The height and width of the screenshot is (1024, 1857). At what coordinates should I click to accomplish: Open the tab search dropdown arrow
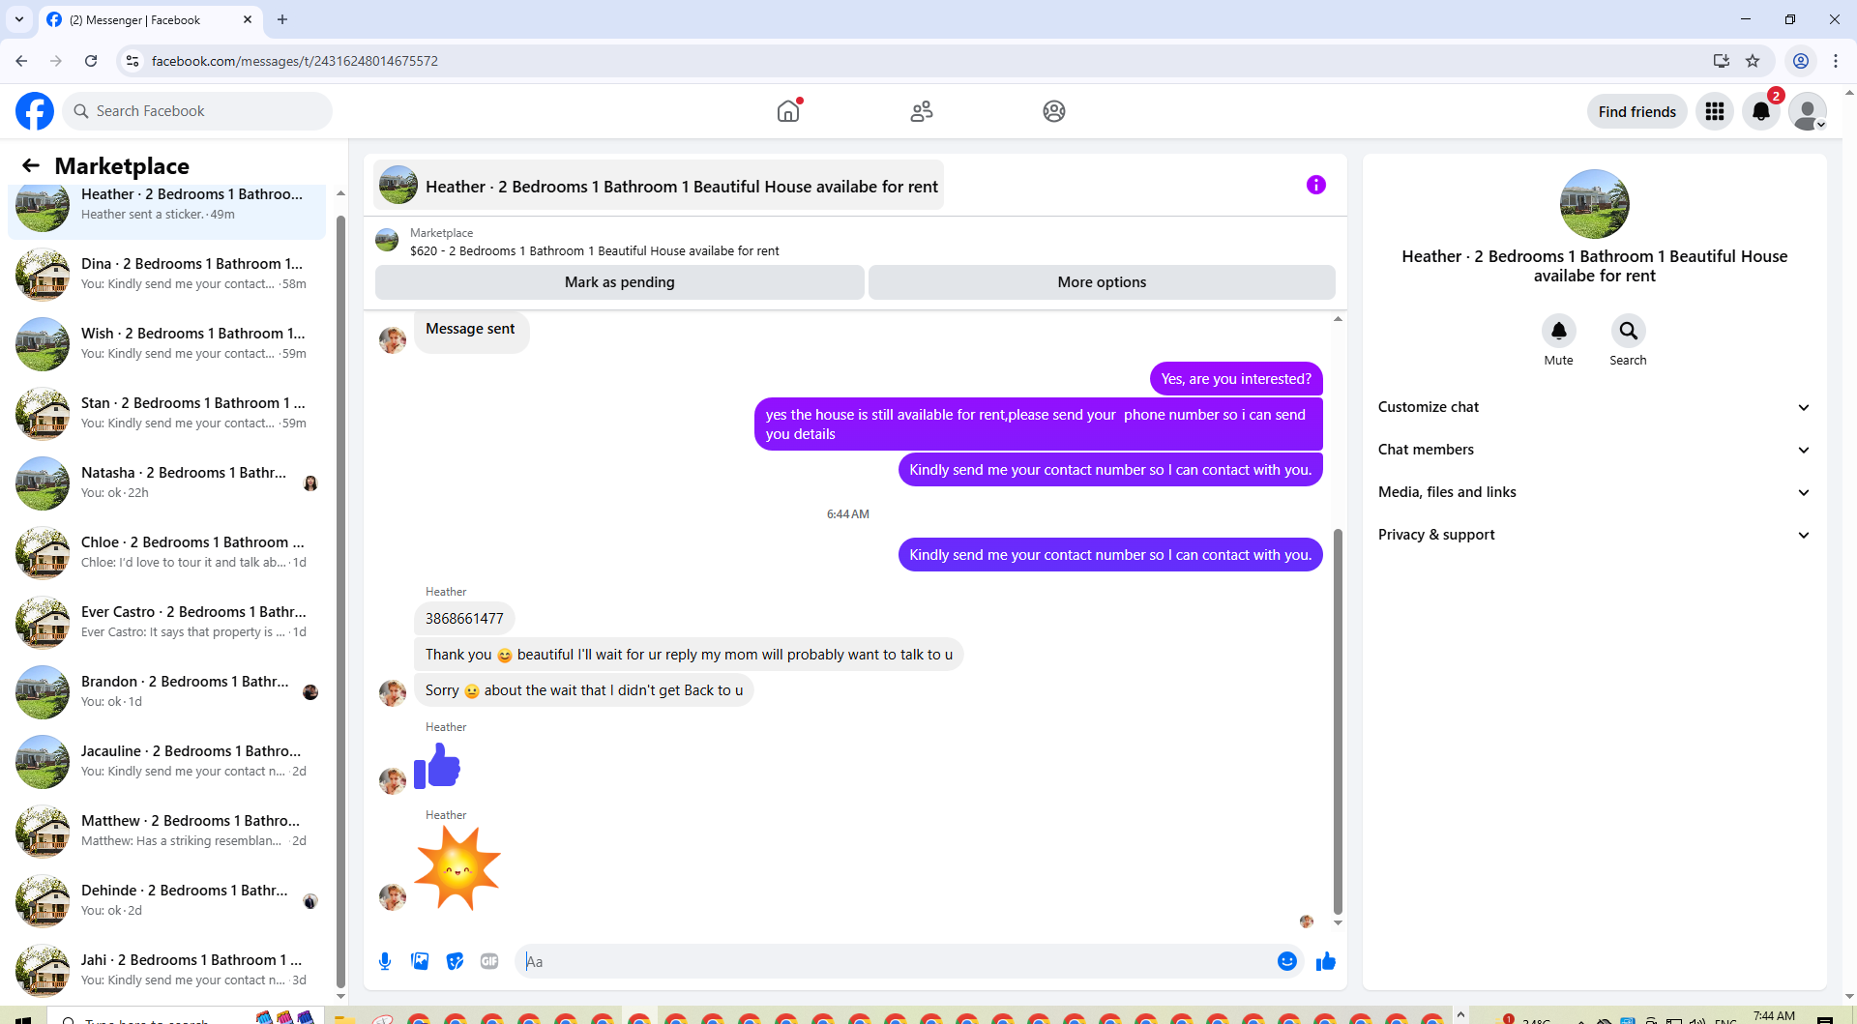[19, 19]
